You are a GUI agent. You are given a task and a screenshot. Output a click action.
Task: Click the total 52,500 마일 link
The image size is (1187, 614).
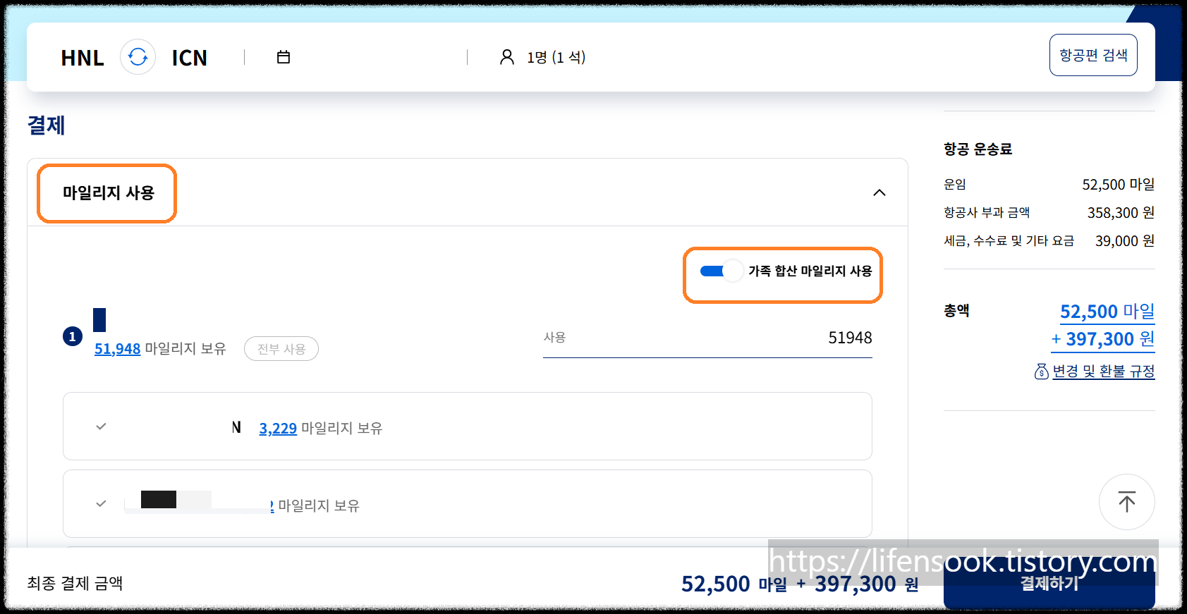pos(1107,312)
